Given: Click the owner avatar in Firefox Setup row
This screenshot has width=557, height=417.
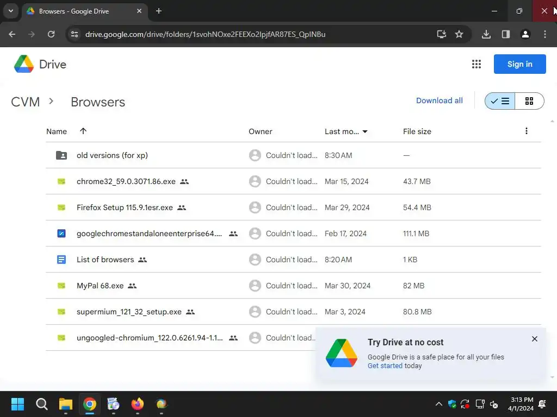Looking at the screenshot, I should 255,207.
